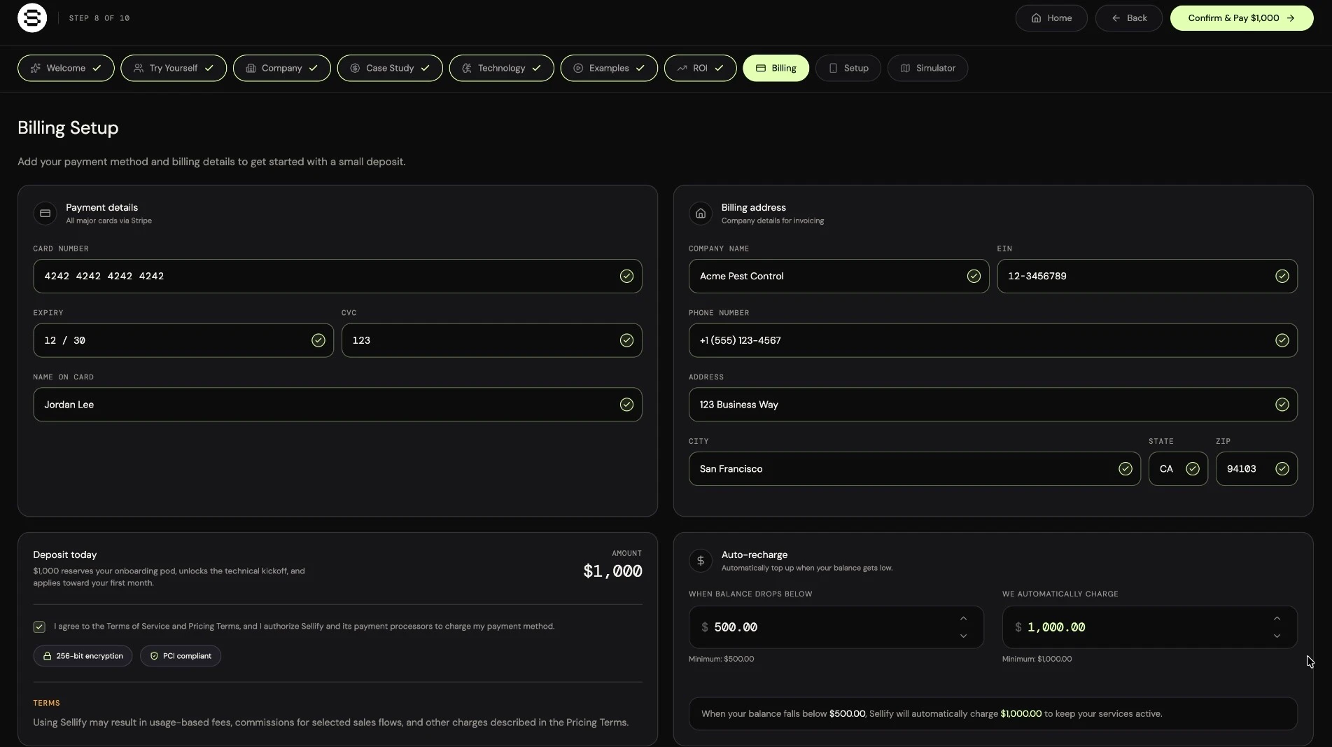Click the Address field validation checkmark
Image resolution: width=1332 pixels, height=747 pixels.
pyautogui.click(x=1282, y=405)
